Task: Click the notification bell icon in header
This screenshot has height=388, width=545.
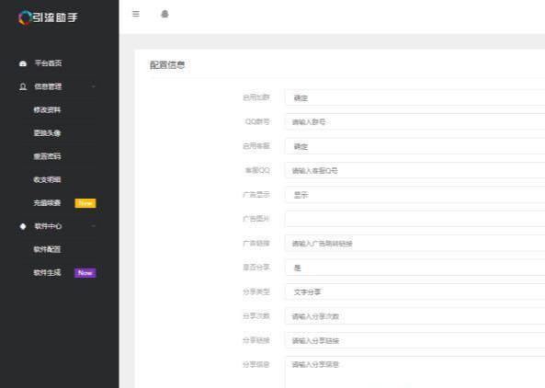Action: click(165, 14)
